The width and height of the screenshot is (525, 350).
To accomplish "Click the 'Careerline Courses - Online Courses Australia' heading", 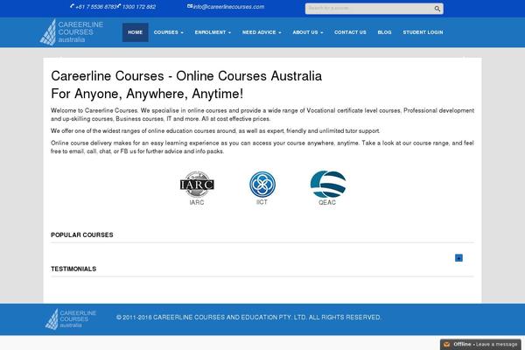I will pos(186,76).
